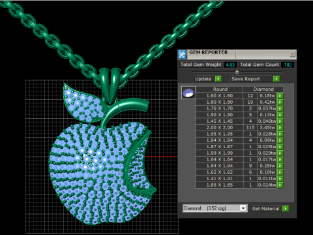The width and height of the screenshot is (313, 235).
Task: Click green arrow for 1.90 X 1.90 row
Action: click(280, 115)
